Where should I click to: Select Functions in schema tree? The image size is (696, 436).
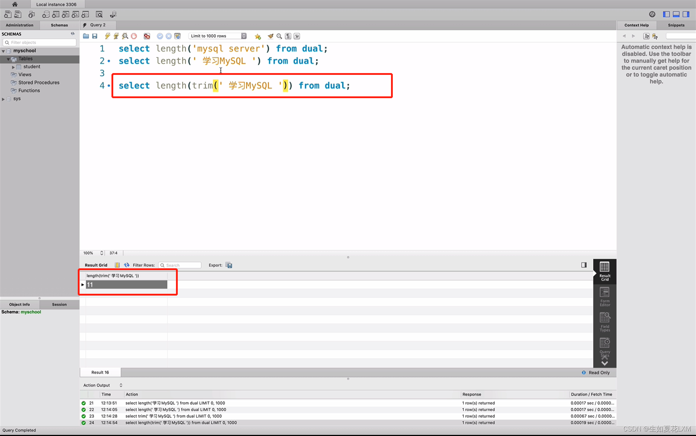[x=29, y=91]
